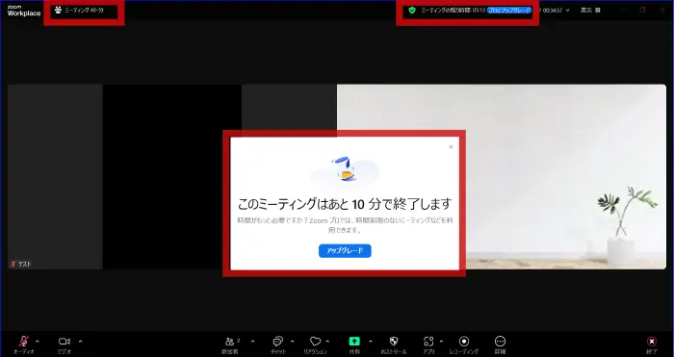The image size is (674, 357).
Task: Click the ミーティング 40-分 title label
Action: coord(85,10)
